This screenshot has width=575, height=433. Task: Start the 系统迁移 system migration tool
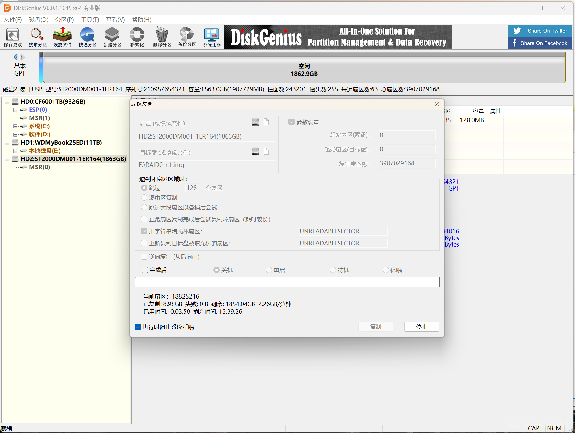coord(212,37)
